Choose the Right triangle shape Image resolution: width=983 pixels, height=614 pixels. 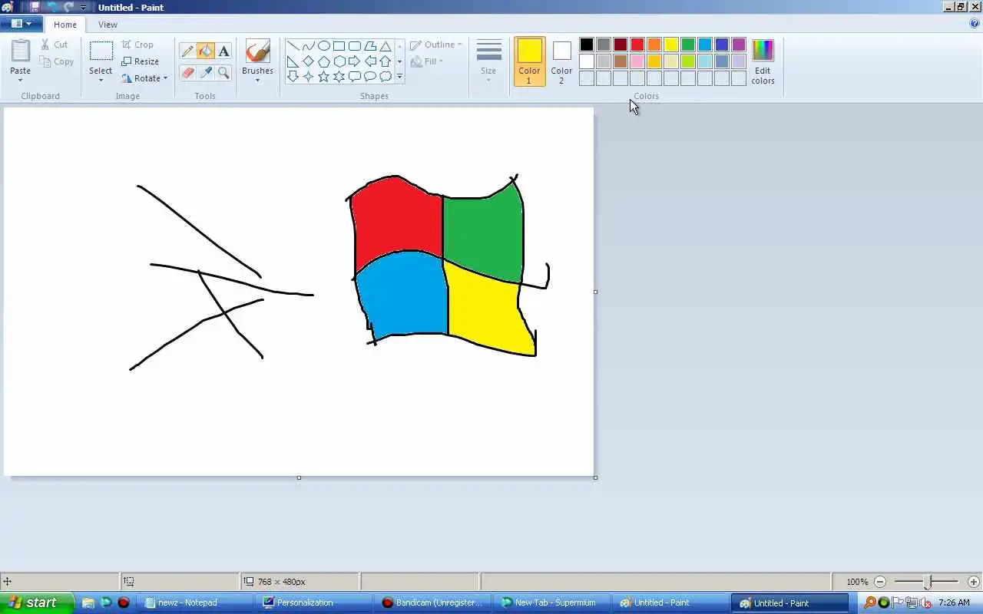293,61
